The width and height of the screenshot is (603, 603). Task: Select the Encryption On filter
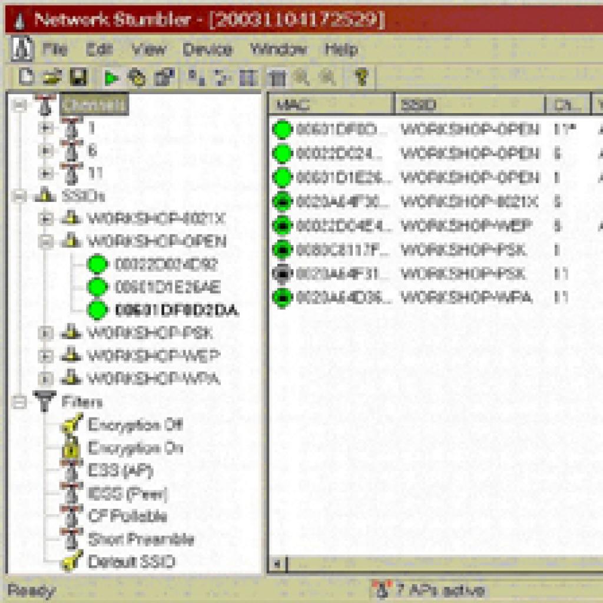pos(135,448)
